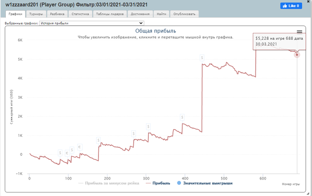
Task: Click the dollar flag near game 270
Action: pos(134,133)
